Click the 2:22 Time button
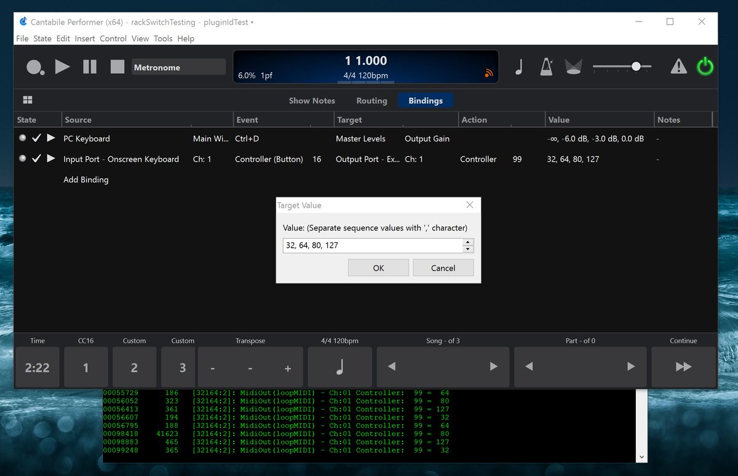The image size is (738, 476). pos(37,368)
